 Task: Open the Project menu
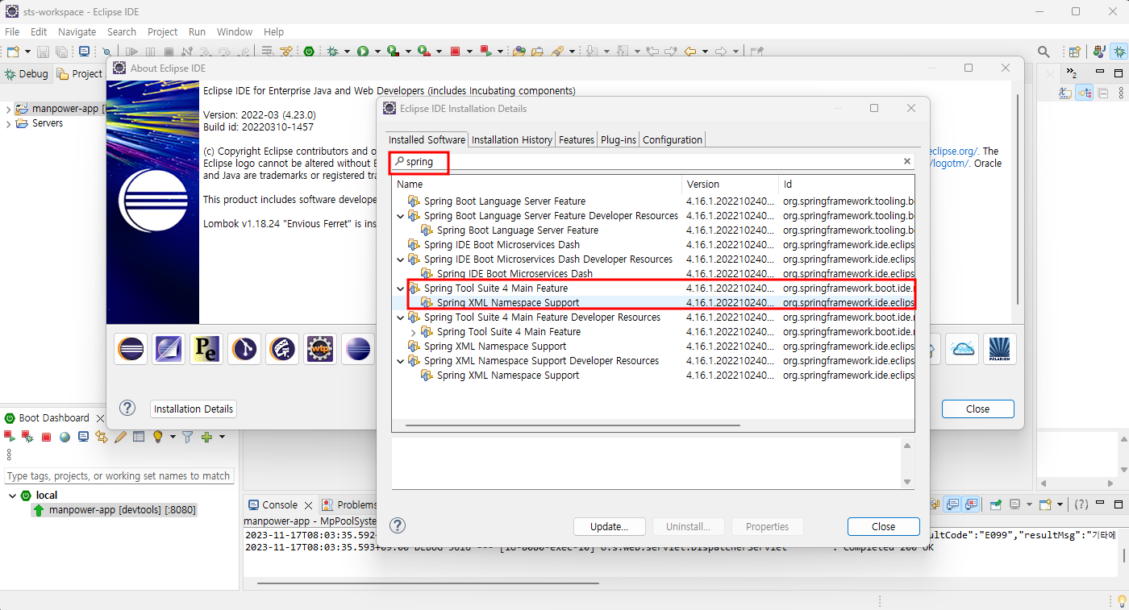pyautogui.click(x=162, y=31)
